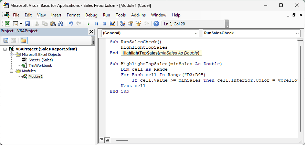The image size is (305, 145).
Task: Click the Toolbox hammer-and-wrench icon
Action: 146,24
